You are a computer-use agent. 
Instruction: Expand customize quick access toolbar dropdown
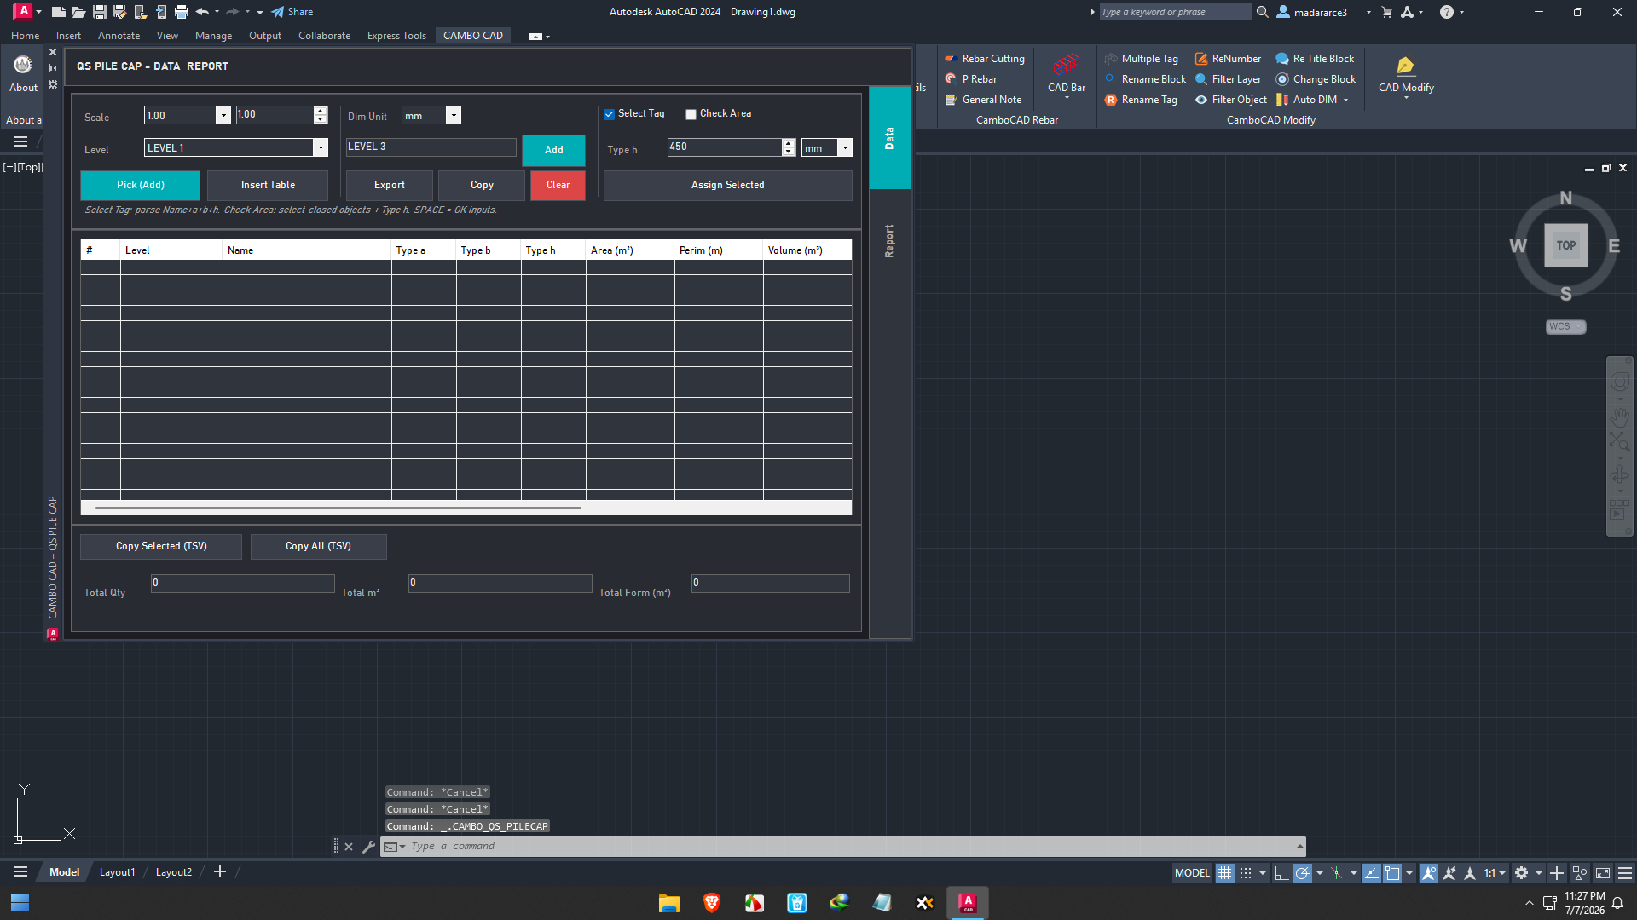click(x=260, y=12)
